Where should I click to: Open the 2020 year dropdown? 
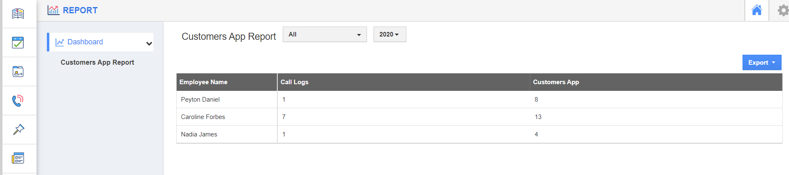[389, 34]
